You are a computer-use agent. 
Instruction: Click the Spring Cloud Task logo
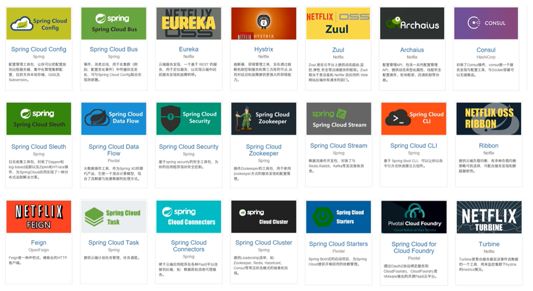pyautogui.click(x=114, y=217)
